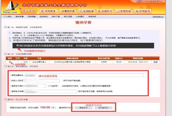Open the 个人资料 menu item

pyautogui.click(x=7, y=16)
